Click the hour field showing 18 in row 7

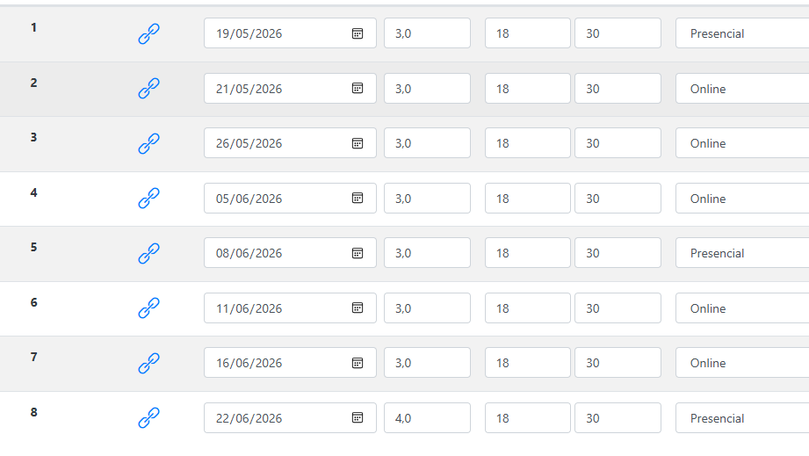click(527, 363)
